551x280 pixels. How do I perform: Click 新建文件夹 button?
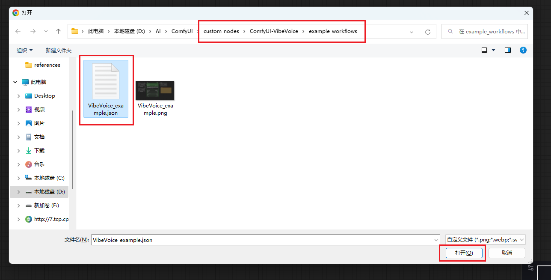click(59, 50)
